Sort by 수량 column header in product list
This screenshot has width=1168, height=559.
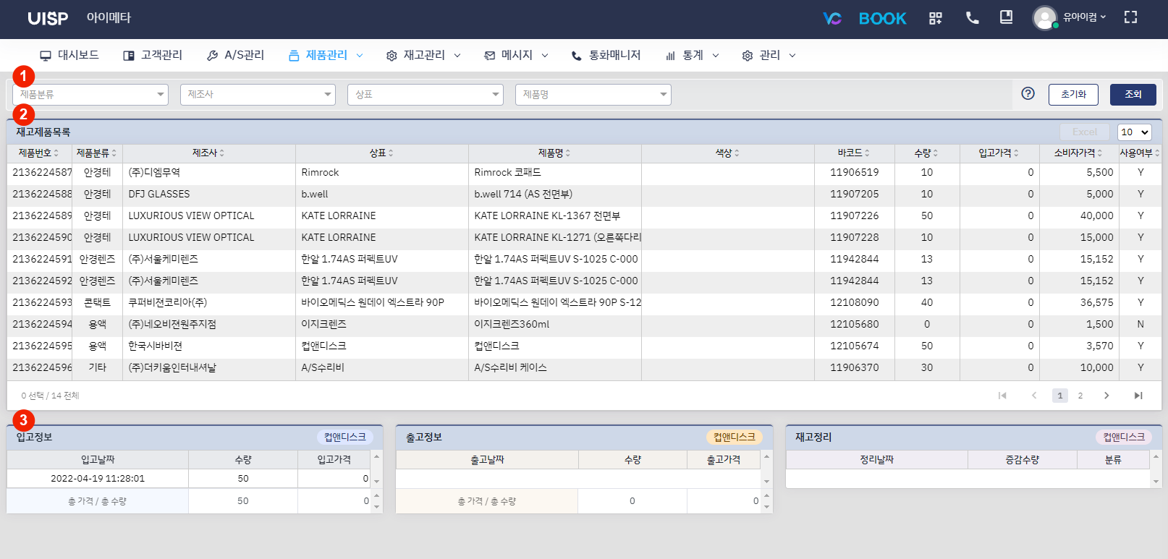(x=926, y=153)
